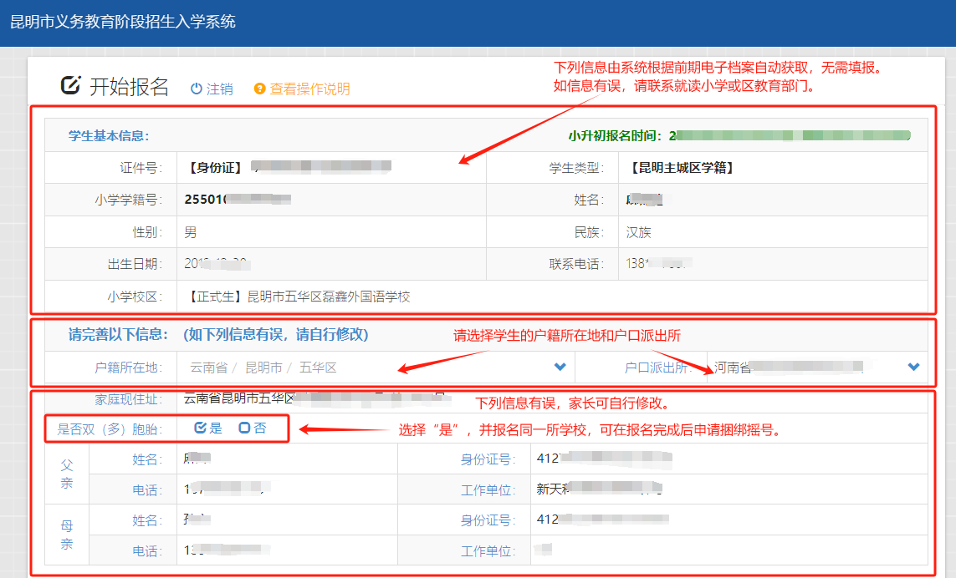Click the orange question mark help icon
The width and height of the screenshot is (956, 578).
pyautogui.click(x=259, y=89)
